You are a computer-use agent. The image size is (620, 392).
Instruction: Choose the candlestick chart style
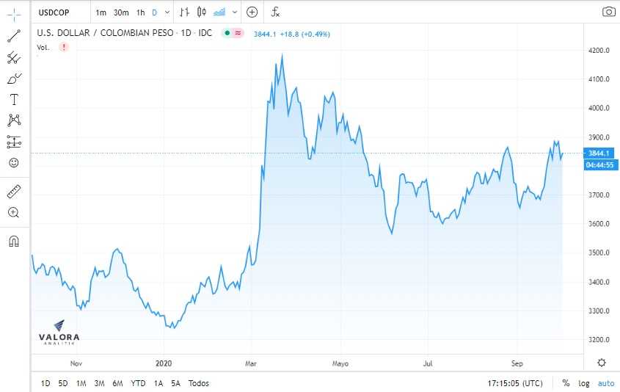pyautogui.click(x=202, y=12)
